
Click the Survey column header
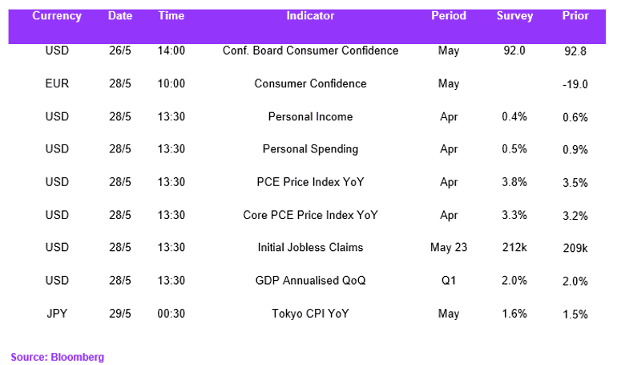coord(514,16)
